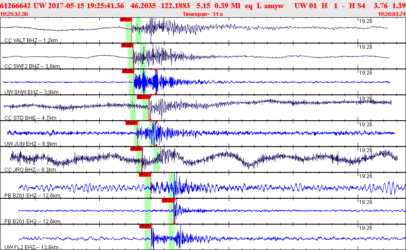
Task: Click the 19:26 time tick on VALT trace
Action: 365,21
